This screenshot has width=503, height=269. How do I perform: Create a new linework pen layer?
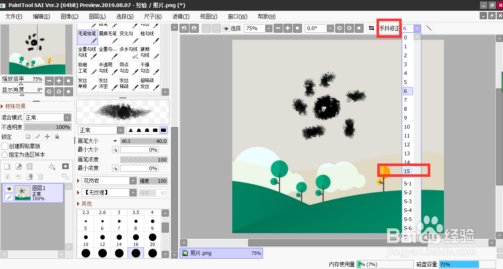tap(19, 166)
